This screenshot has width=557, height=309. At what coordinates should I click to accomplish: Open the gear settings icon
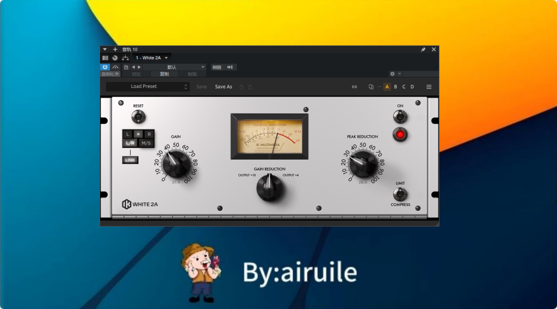393,74
